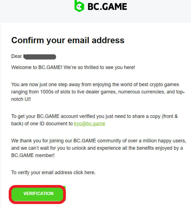Viewport: 191px width, 207px height.
Task: Click the "Welcome to BC.GAME!" sentence
Action: point(37,67)
